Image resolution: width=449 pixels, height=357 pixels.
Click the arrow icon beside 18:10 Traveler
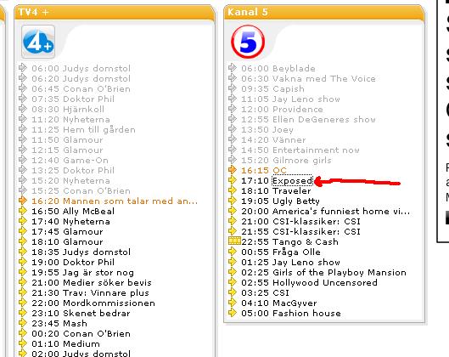[233, 190]
